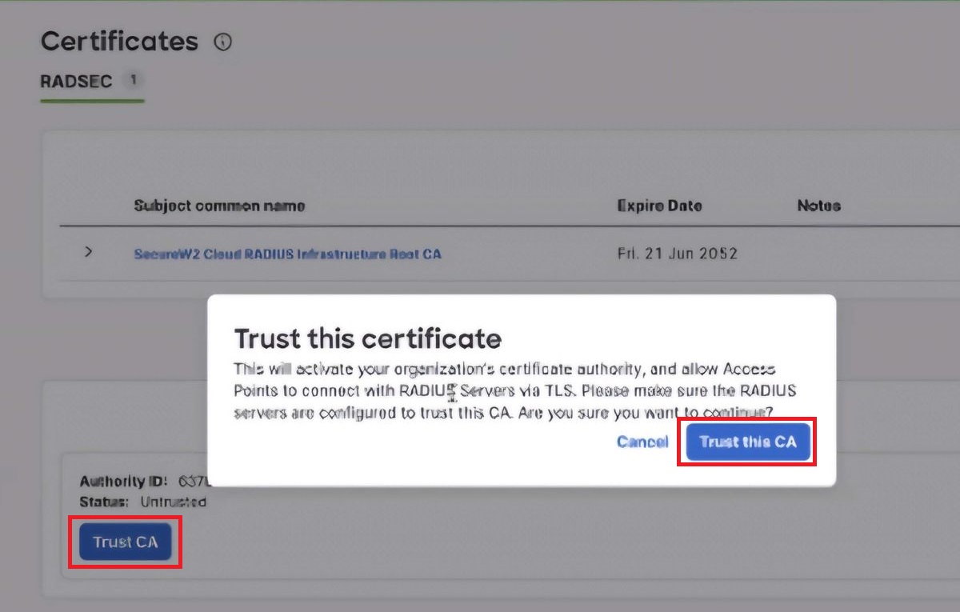The height and width of the screenshot is (612, 960).
Task: Expand the SecureW2 certificate row chevron
Action: 89,252
